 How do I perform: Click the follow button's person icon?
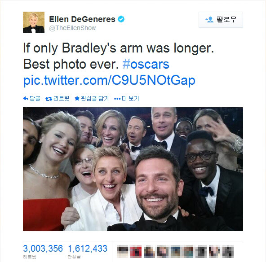coord(209,19)
